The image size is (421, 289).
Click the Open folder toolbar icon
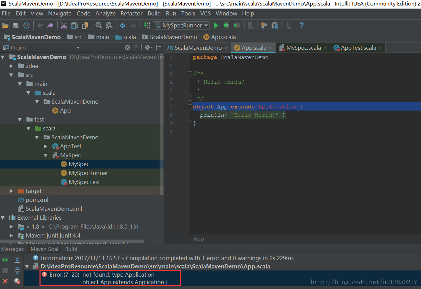point(5,25)
